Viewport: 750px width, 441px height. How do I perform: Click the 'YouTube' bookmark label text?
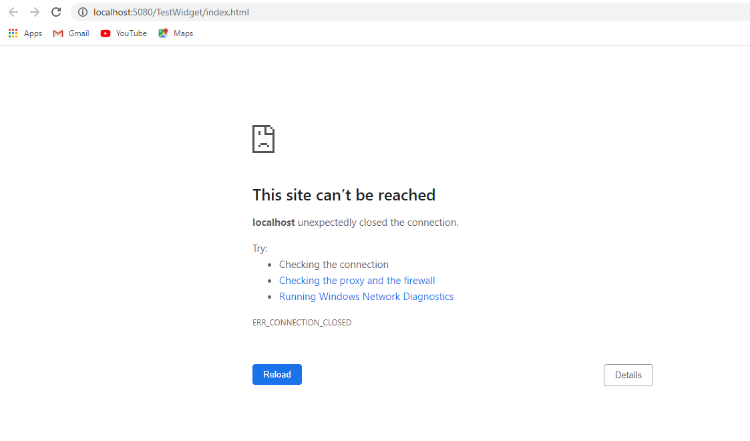tap(131, 33)
